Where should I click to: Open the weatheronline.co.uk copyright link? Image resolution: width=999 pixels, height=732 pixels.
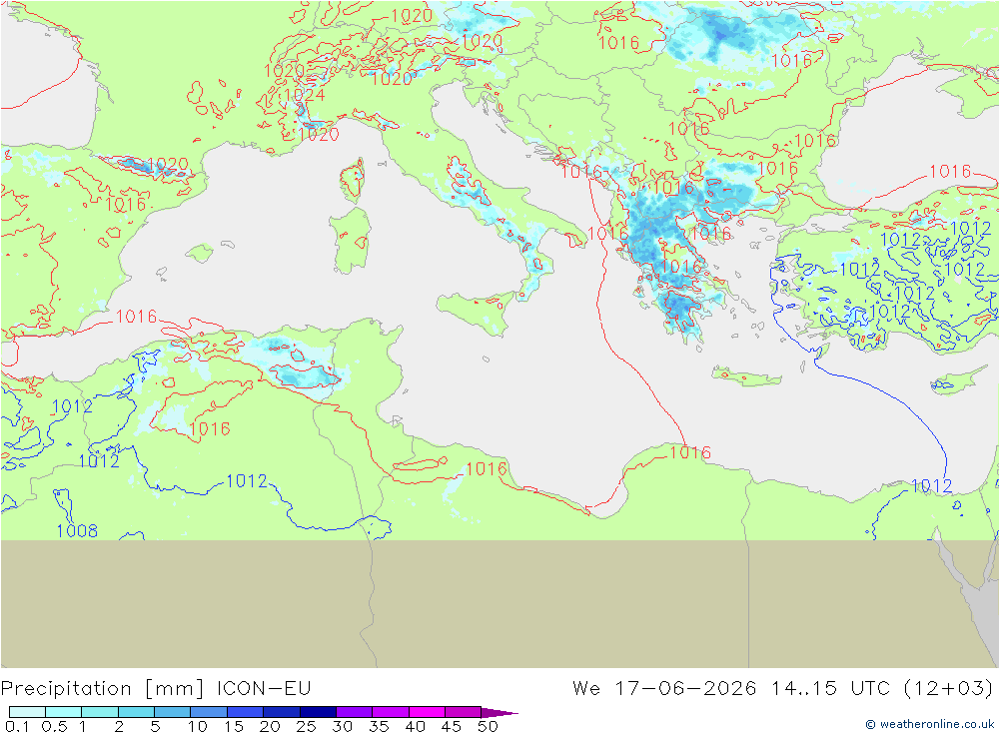(x=929, y=724)
